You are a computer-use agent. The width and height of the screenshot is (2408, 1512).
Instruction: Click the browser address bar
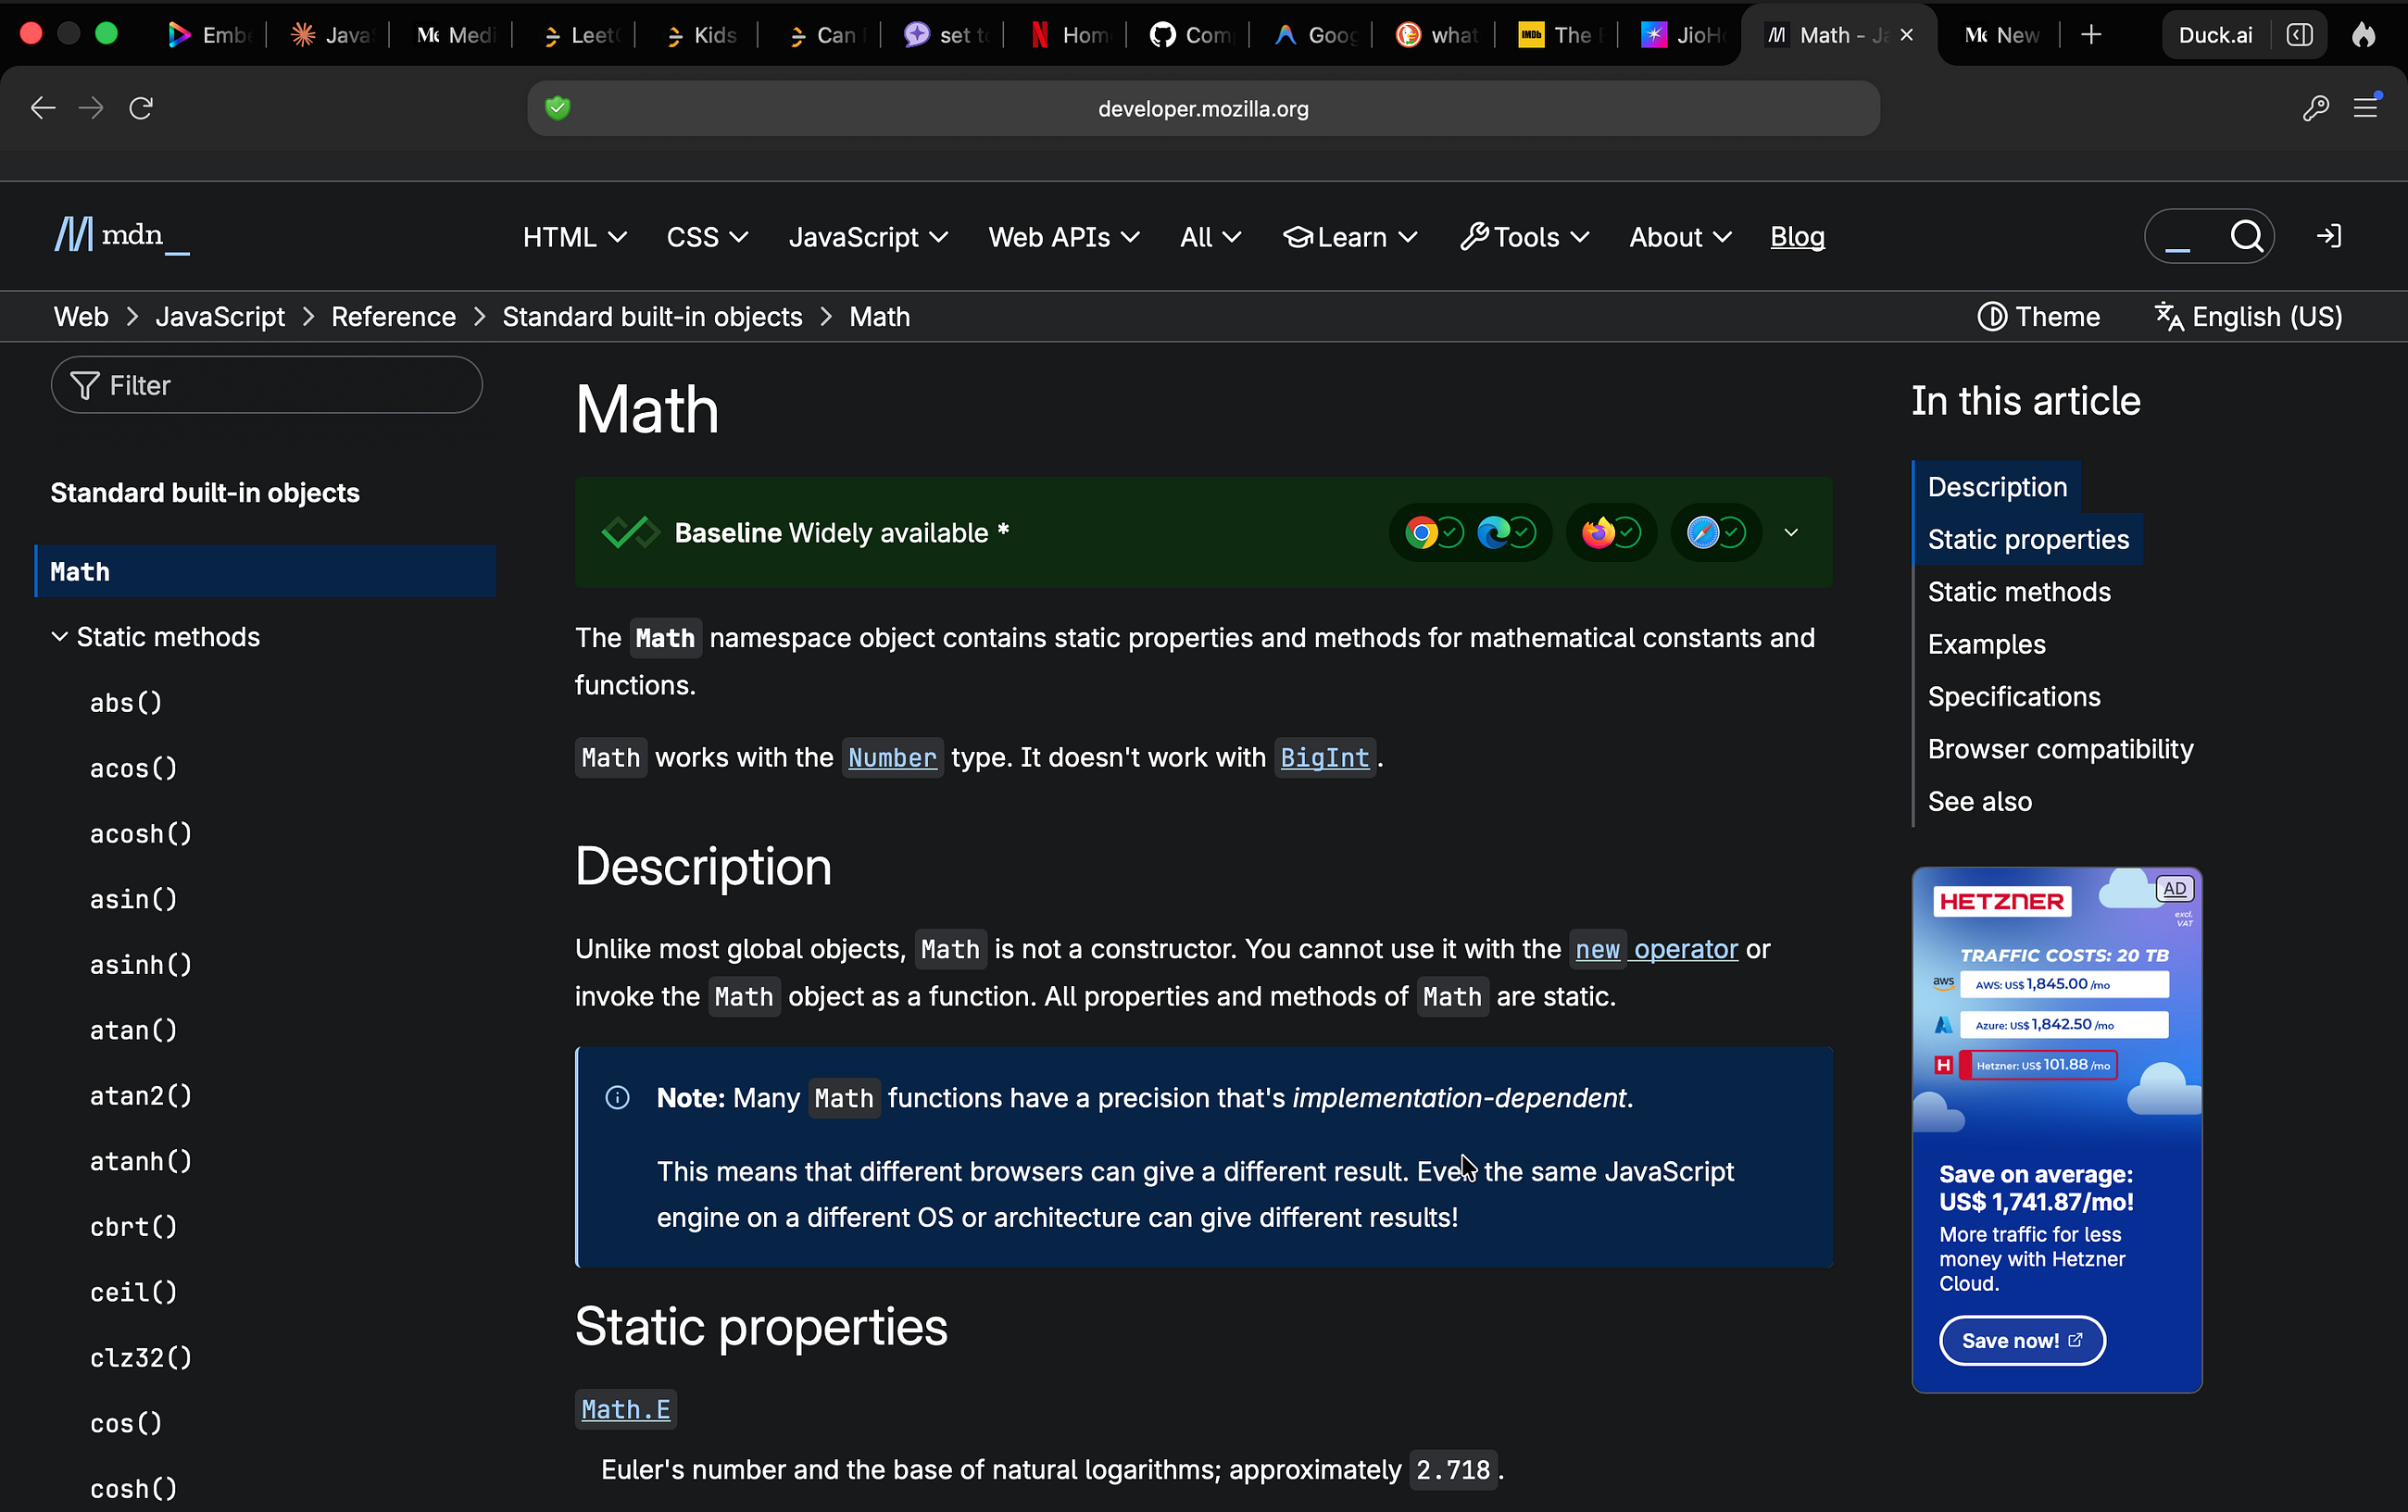click(x=1203, y=108)
